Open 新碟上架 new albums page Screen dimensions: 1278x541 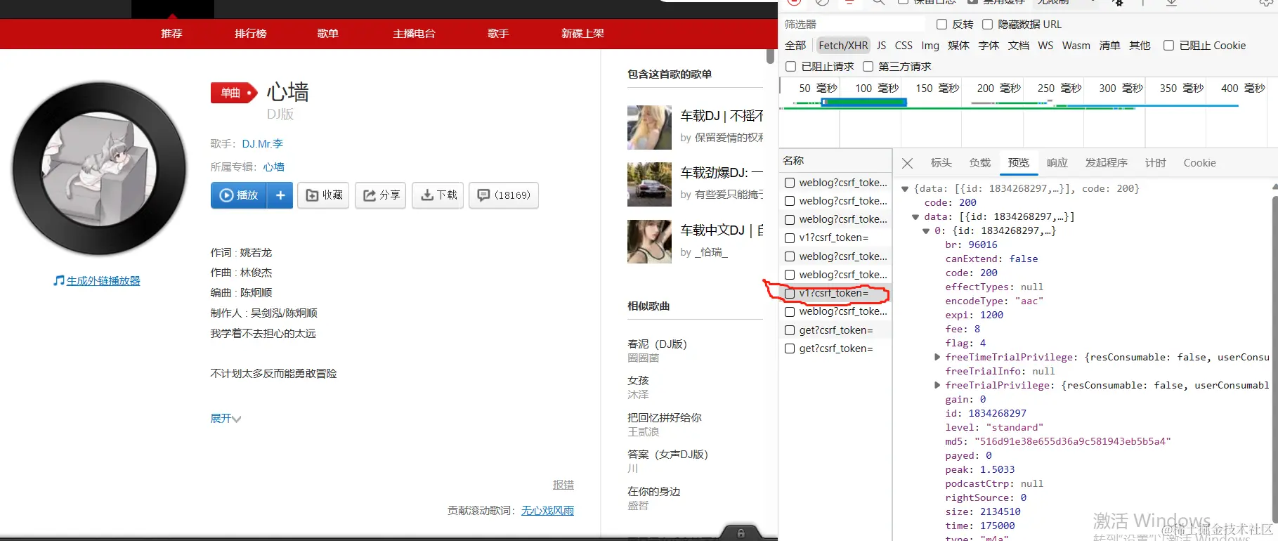click(x=582, y=34)
